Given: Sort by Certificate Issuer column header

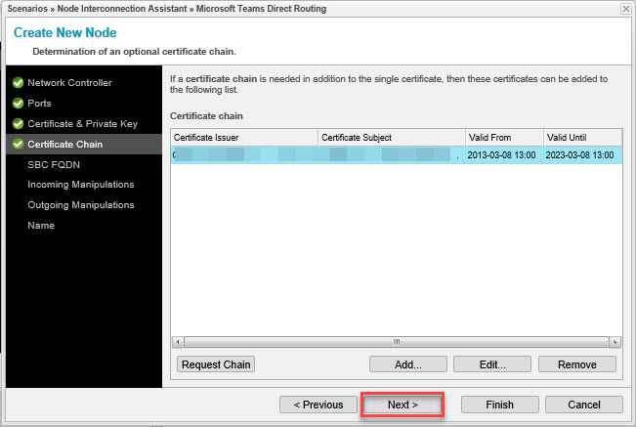Looking at the screenshot, I should [x=243, y=138].
